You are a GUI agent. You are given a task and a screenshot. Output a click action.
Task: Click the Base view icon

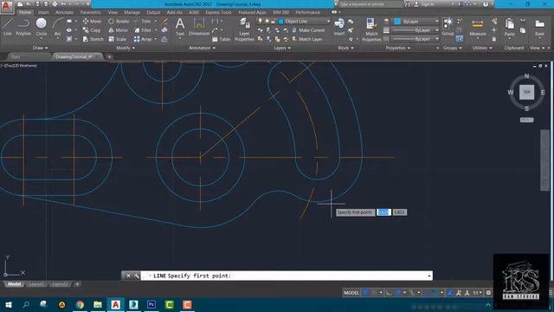pos(539,27)
